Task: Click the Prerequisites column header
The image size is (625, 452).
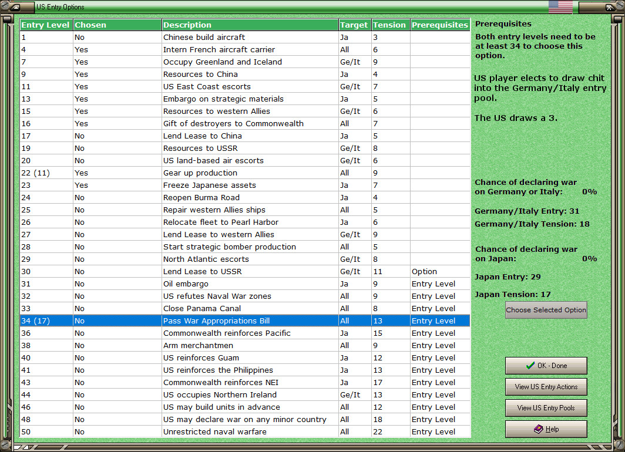Action: point(441,25)
